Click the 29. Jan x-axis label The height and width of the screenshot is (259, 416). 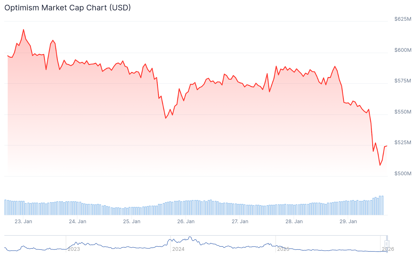click(348, 222)
